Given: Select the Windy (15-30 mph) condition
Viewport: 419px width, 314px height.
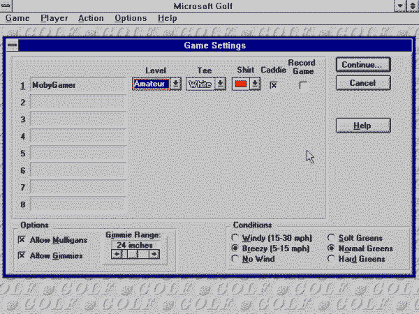Looking at the screenshot, I should [x=235, y=239].
